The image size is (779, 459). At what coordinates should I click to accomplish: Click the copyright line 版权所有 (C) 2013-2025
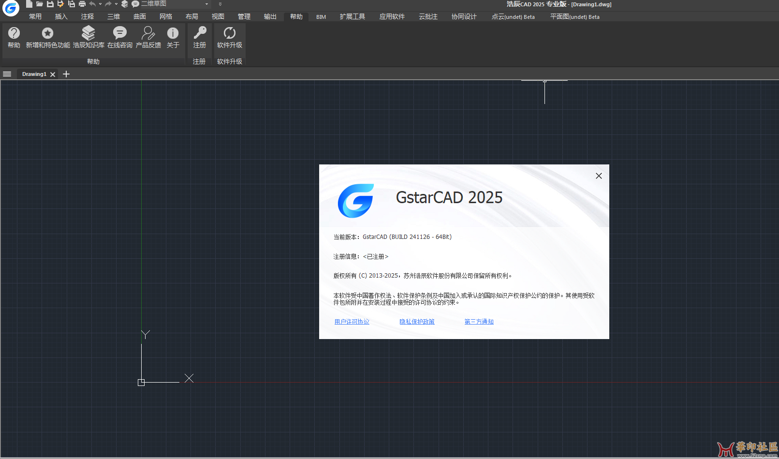click(366, 276)
